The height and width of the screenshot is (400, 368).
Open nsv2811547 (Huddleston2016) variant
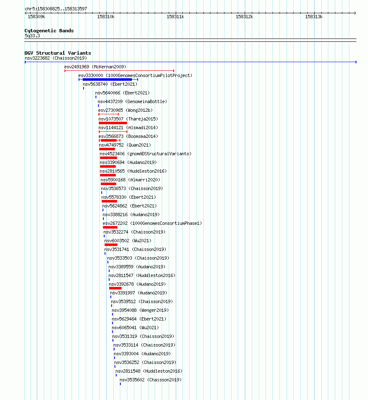point(142,275)
